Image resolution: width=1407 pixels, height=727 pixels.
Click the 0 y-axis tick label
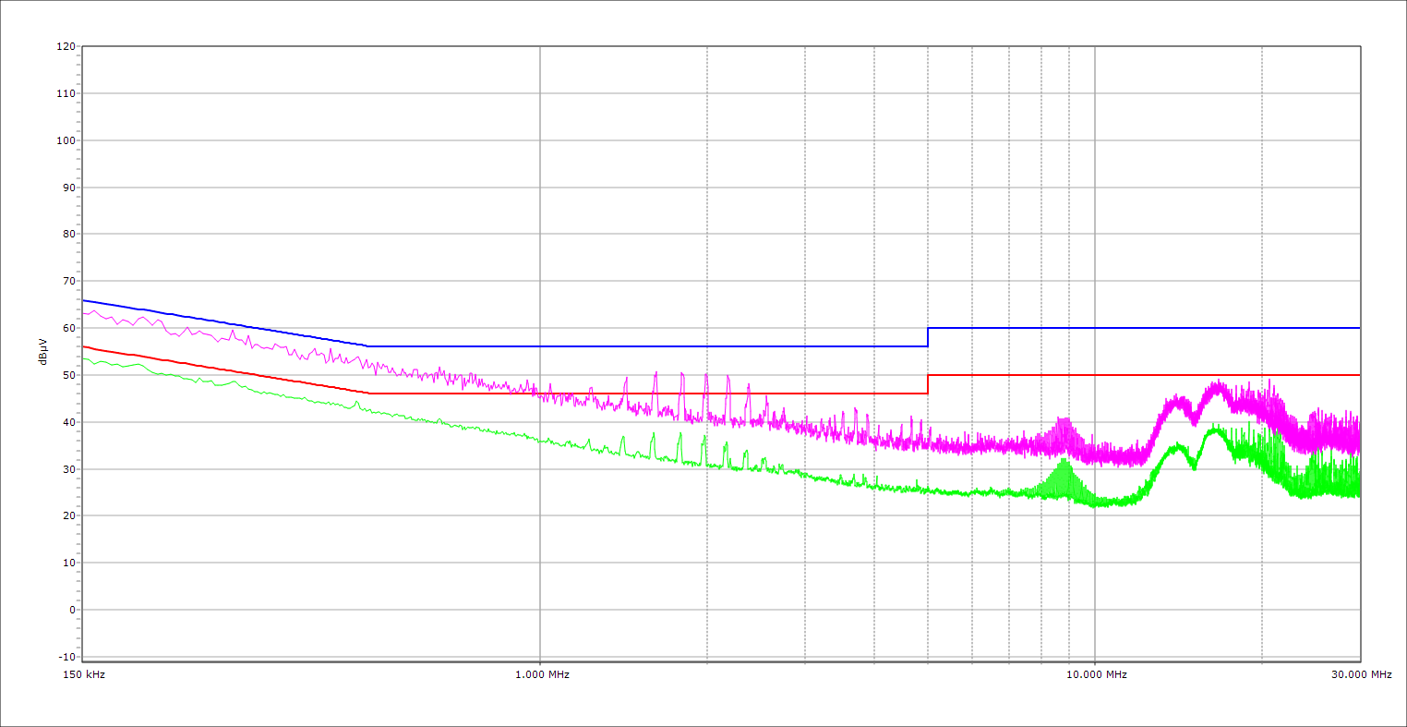click(71, 610)
